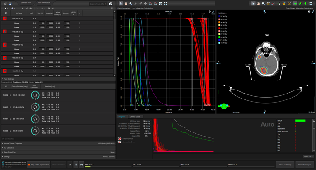Open the Plan Information tab
Screen dimensions: 316x170
point(44,3)
